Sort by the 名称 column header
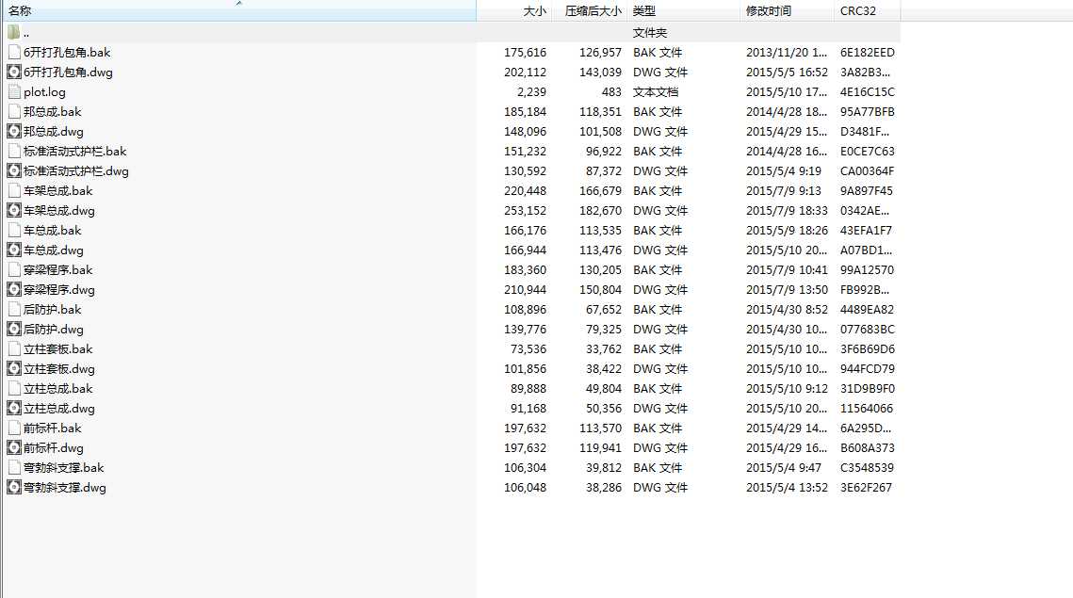 click(239, 11)
